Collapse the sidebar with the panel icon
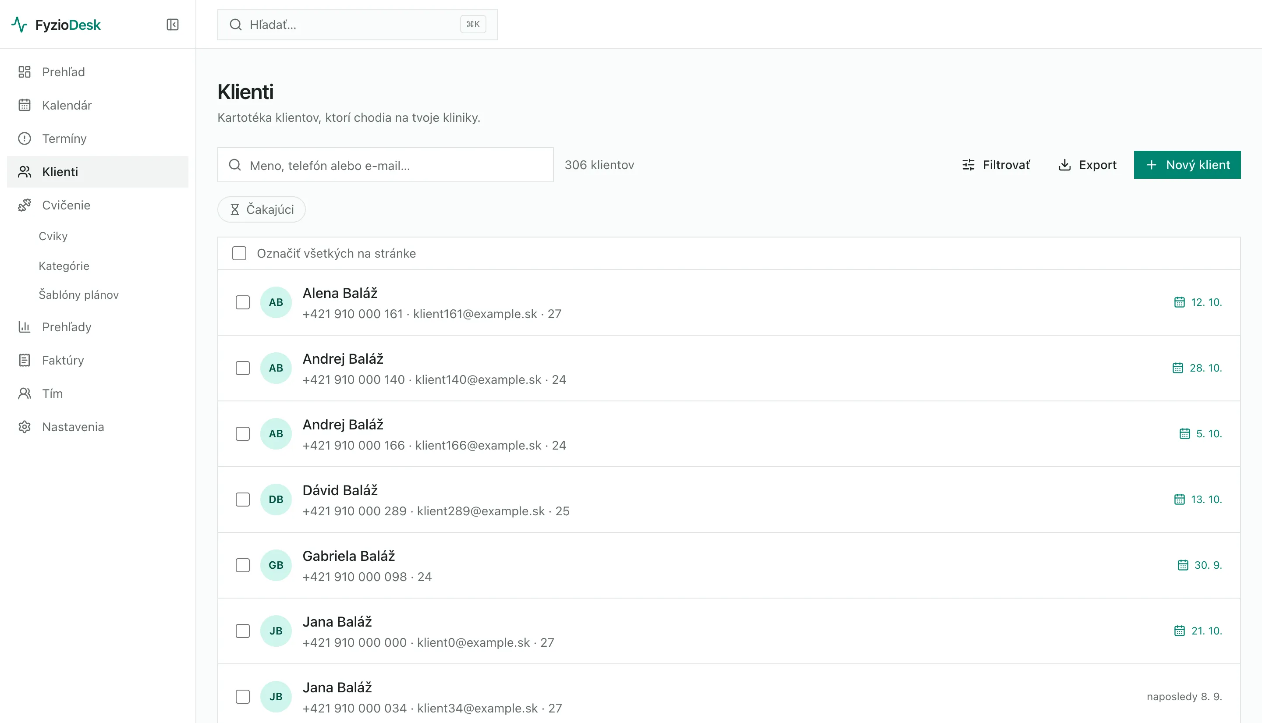 pos(172,25)
